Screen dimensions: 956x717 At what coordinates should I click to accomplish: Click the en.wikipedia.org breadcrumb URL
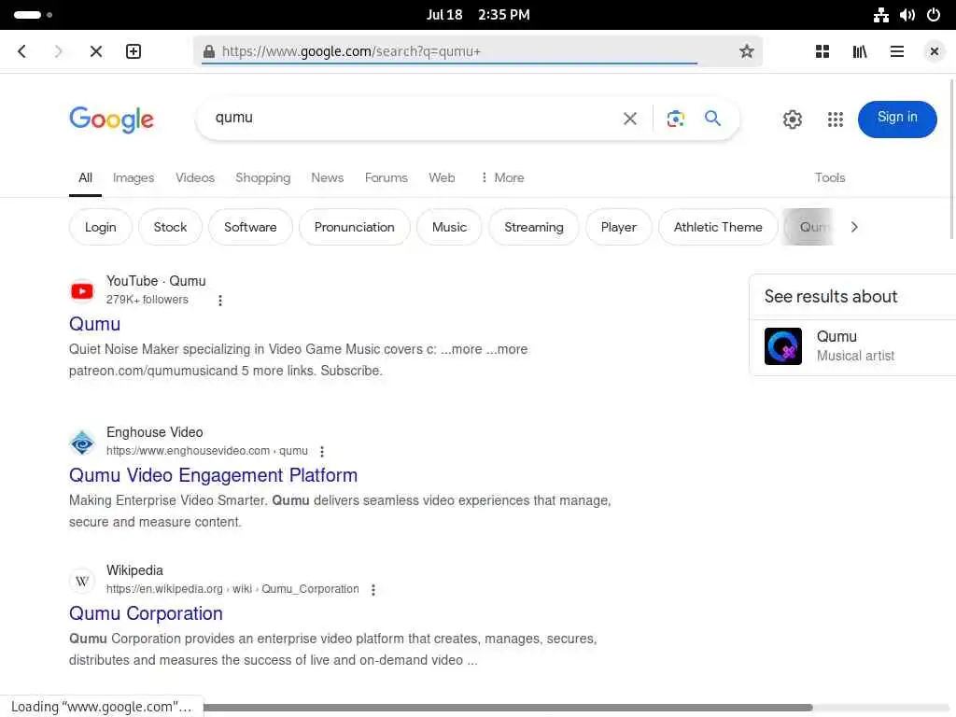(x=232, y=590)
